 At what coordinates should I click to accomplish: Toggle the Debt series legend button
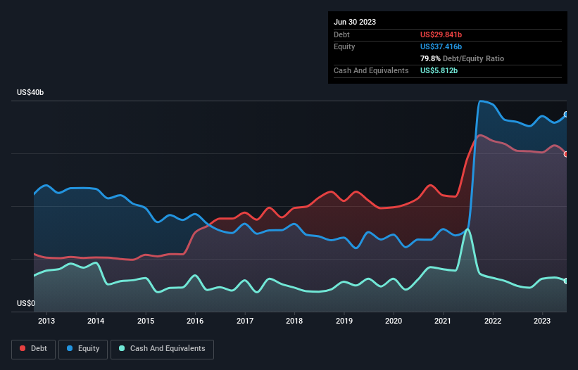click(33, 349)
